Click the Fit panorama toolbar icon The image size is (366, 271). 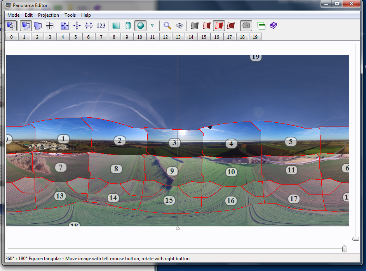pyautogui.click(x=64, y=26)
